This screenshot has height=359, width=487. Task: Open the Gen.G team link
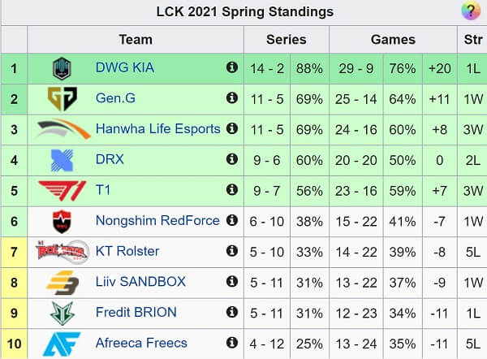click(x=115, y=98)
